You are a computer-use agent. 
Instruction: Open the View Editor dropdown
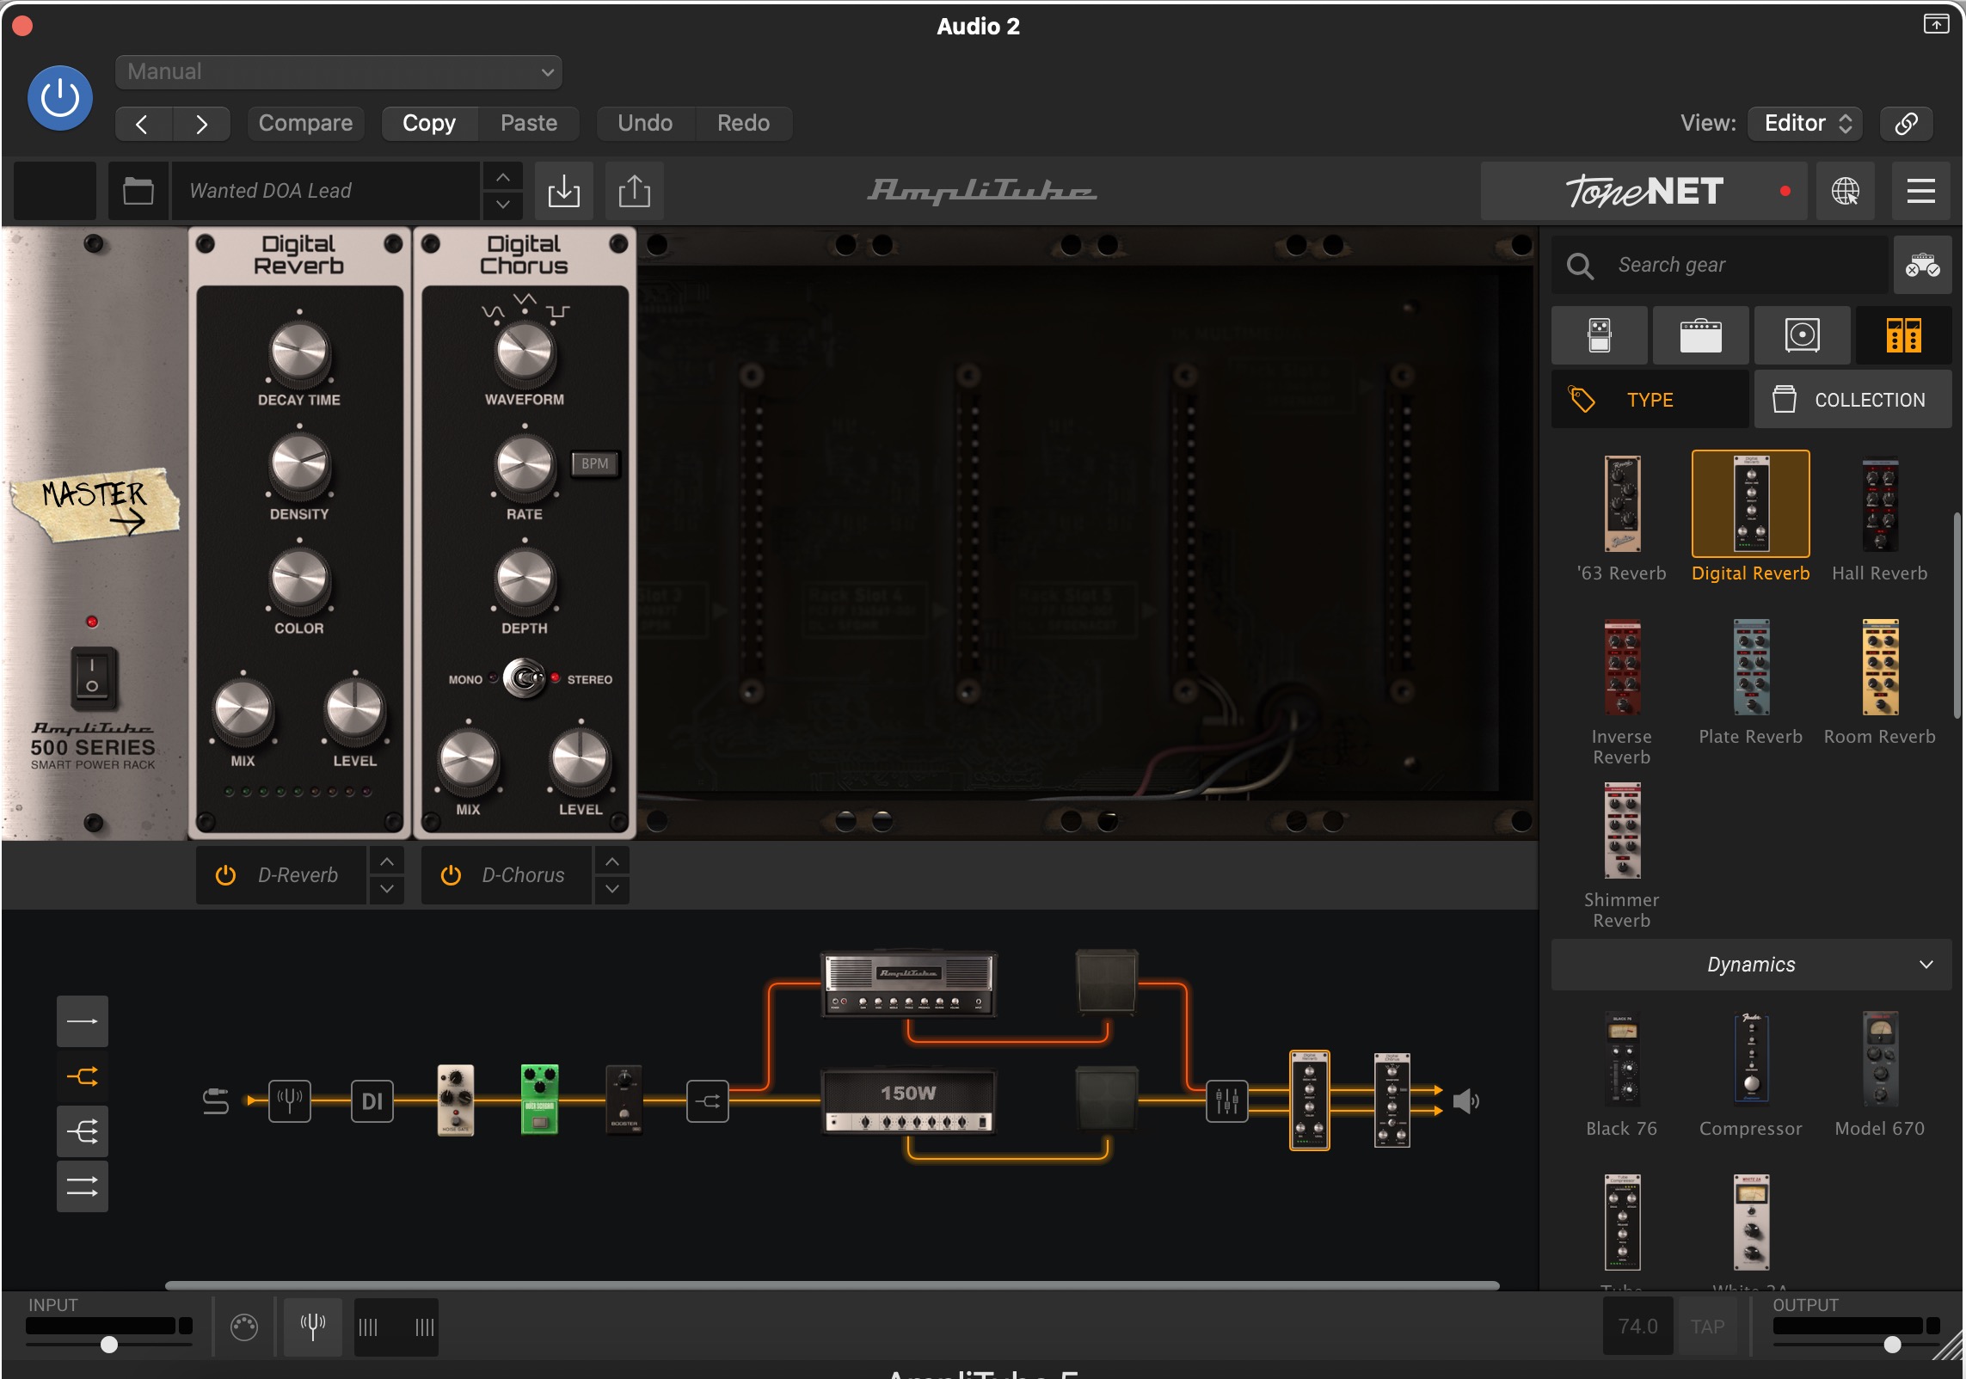(x=1805, y=124)
